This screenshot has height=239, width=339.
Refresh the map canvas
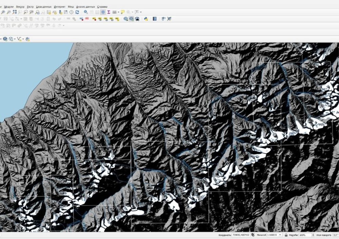[x=77, y=12]
